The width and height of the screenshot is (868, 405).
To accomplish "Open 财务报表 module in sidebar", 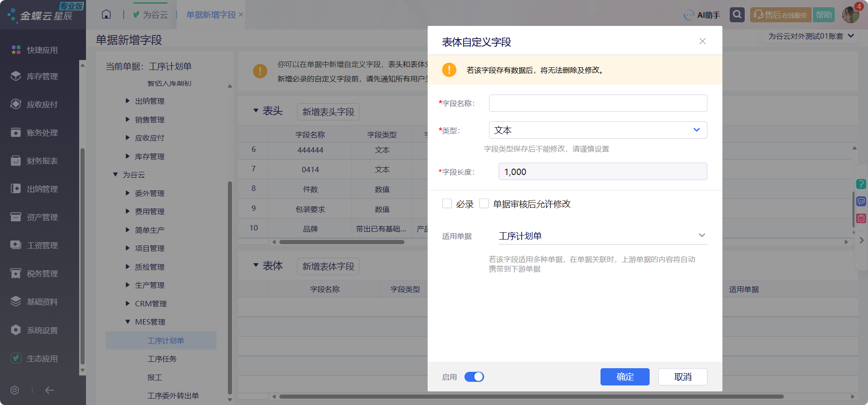I will [35, 161].
